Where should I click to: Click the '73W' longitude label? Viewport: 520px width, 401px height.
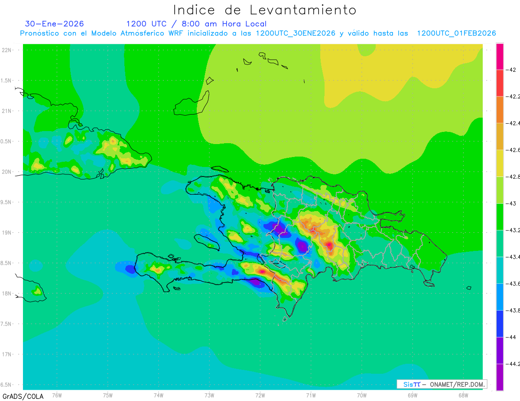209,395
